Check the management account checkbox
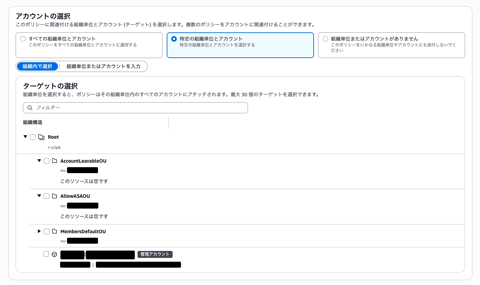Screen dimensions: 480x285 pyautogui.click(x=46, y=254)
